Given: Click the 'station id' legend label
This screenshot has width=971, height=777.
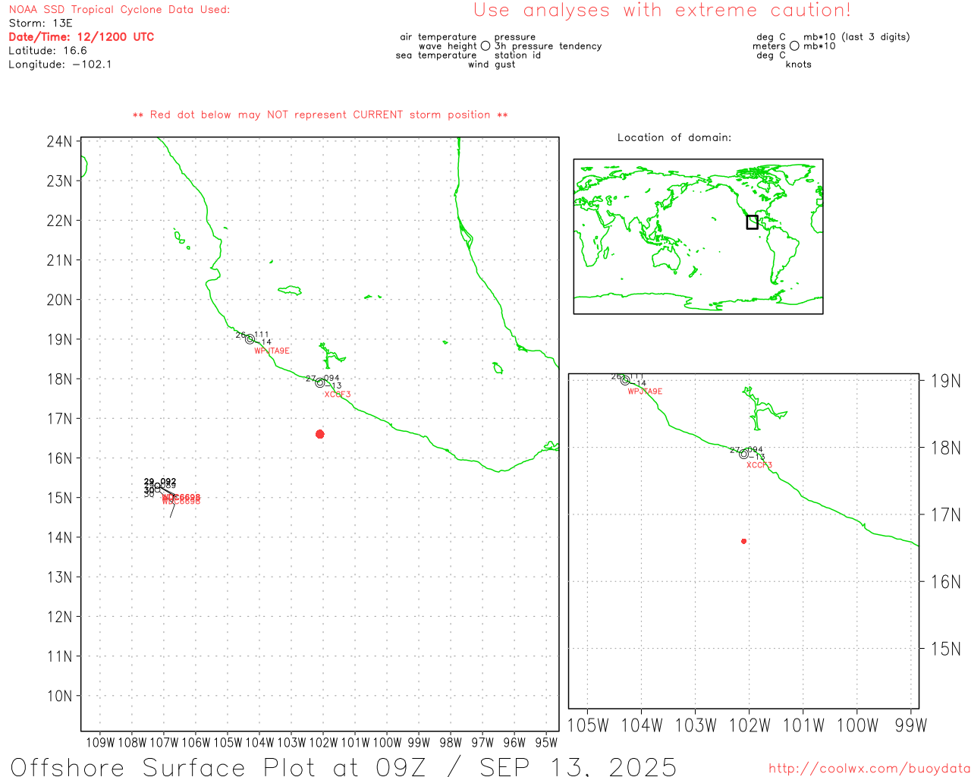Looking at the screenshot, I should [x=518, y=55].
